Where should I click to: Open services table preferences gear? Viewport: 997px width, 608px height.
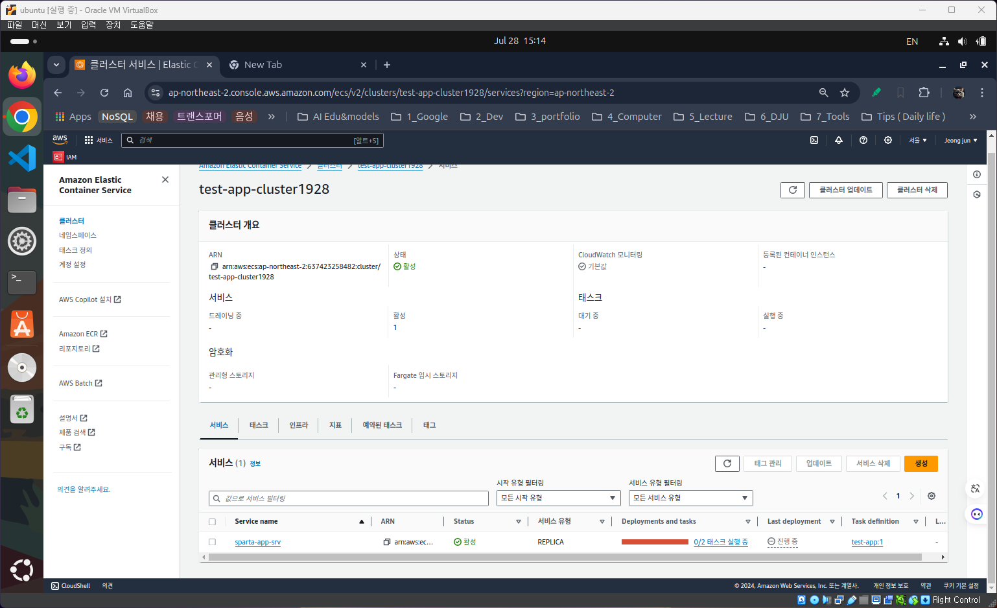(x=932, y=496)
